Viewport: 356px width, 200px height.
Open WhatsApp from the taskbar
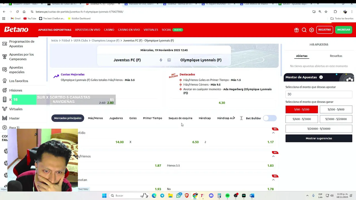tap(179, 196)
